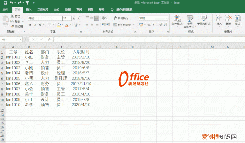Redo the last action

[x=20, y=3]
